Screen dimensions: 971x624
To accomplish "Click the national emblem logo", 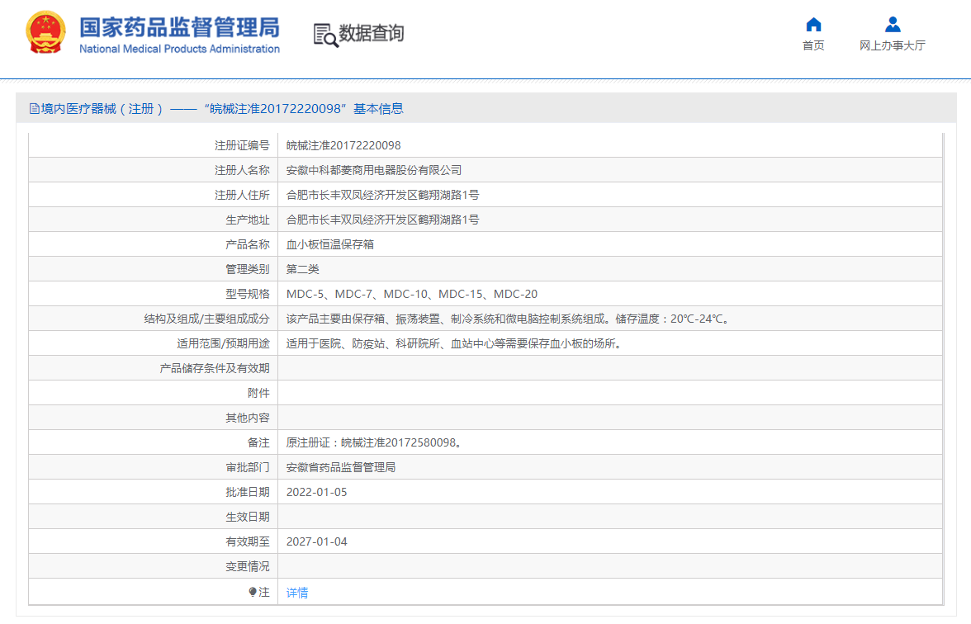I will [46, 32].
